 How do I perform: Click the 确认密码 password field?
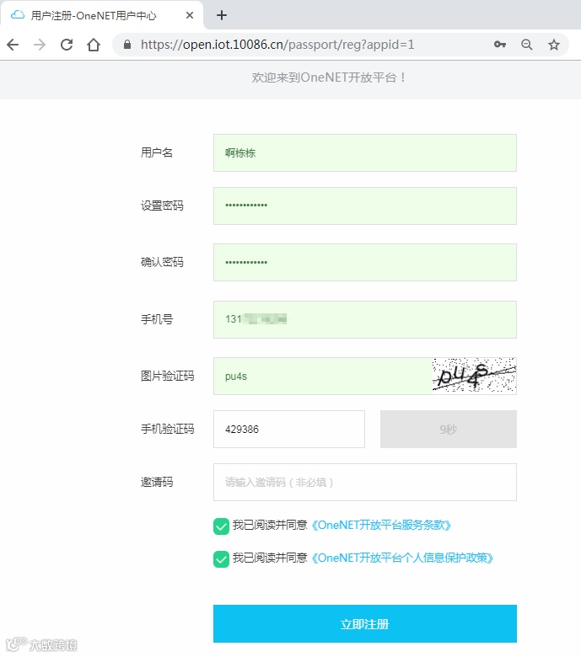pos(365,262)
